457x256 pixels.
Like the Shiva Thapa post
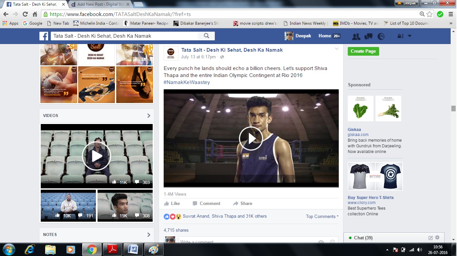pyautogui.click(x=172, y=203)
